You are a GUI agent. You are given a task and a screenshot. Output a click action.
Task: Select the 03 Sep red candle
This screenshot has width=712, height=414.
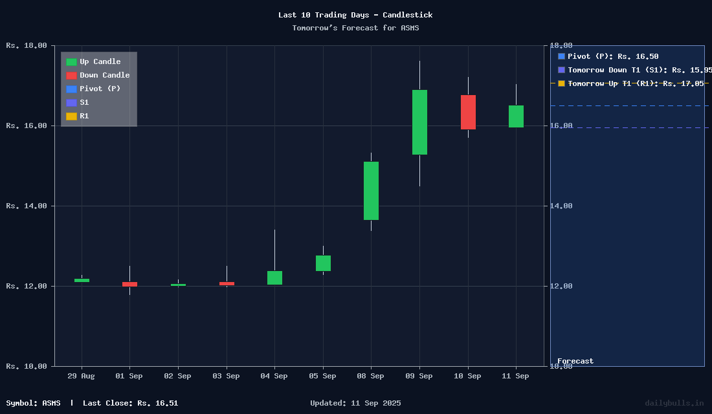point(227,284)
